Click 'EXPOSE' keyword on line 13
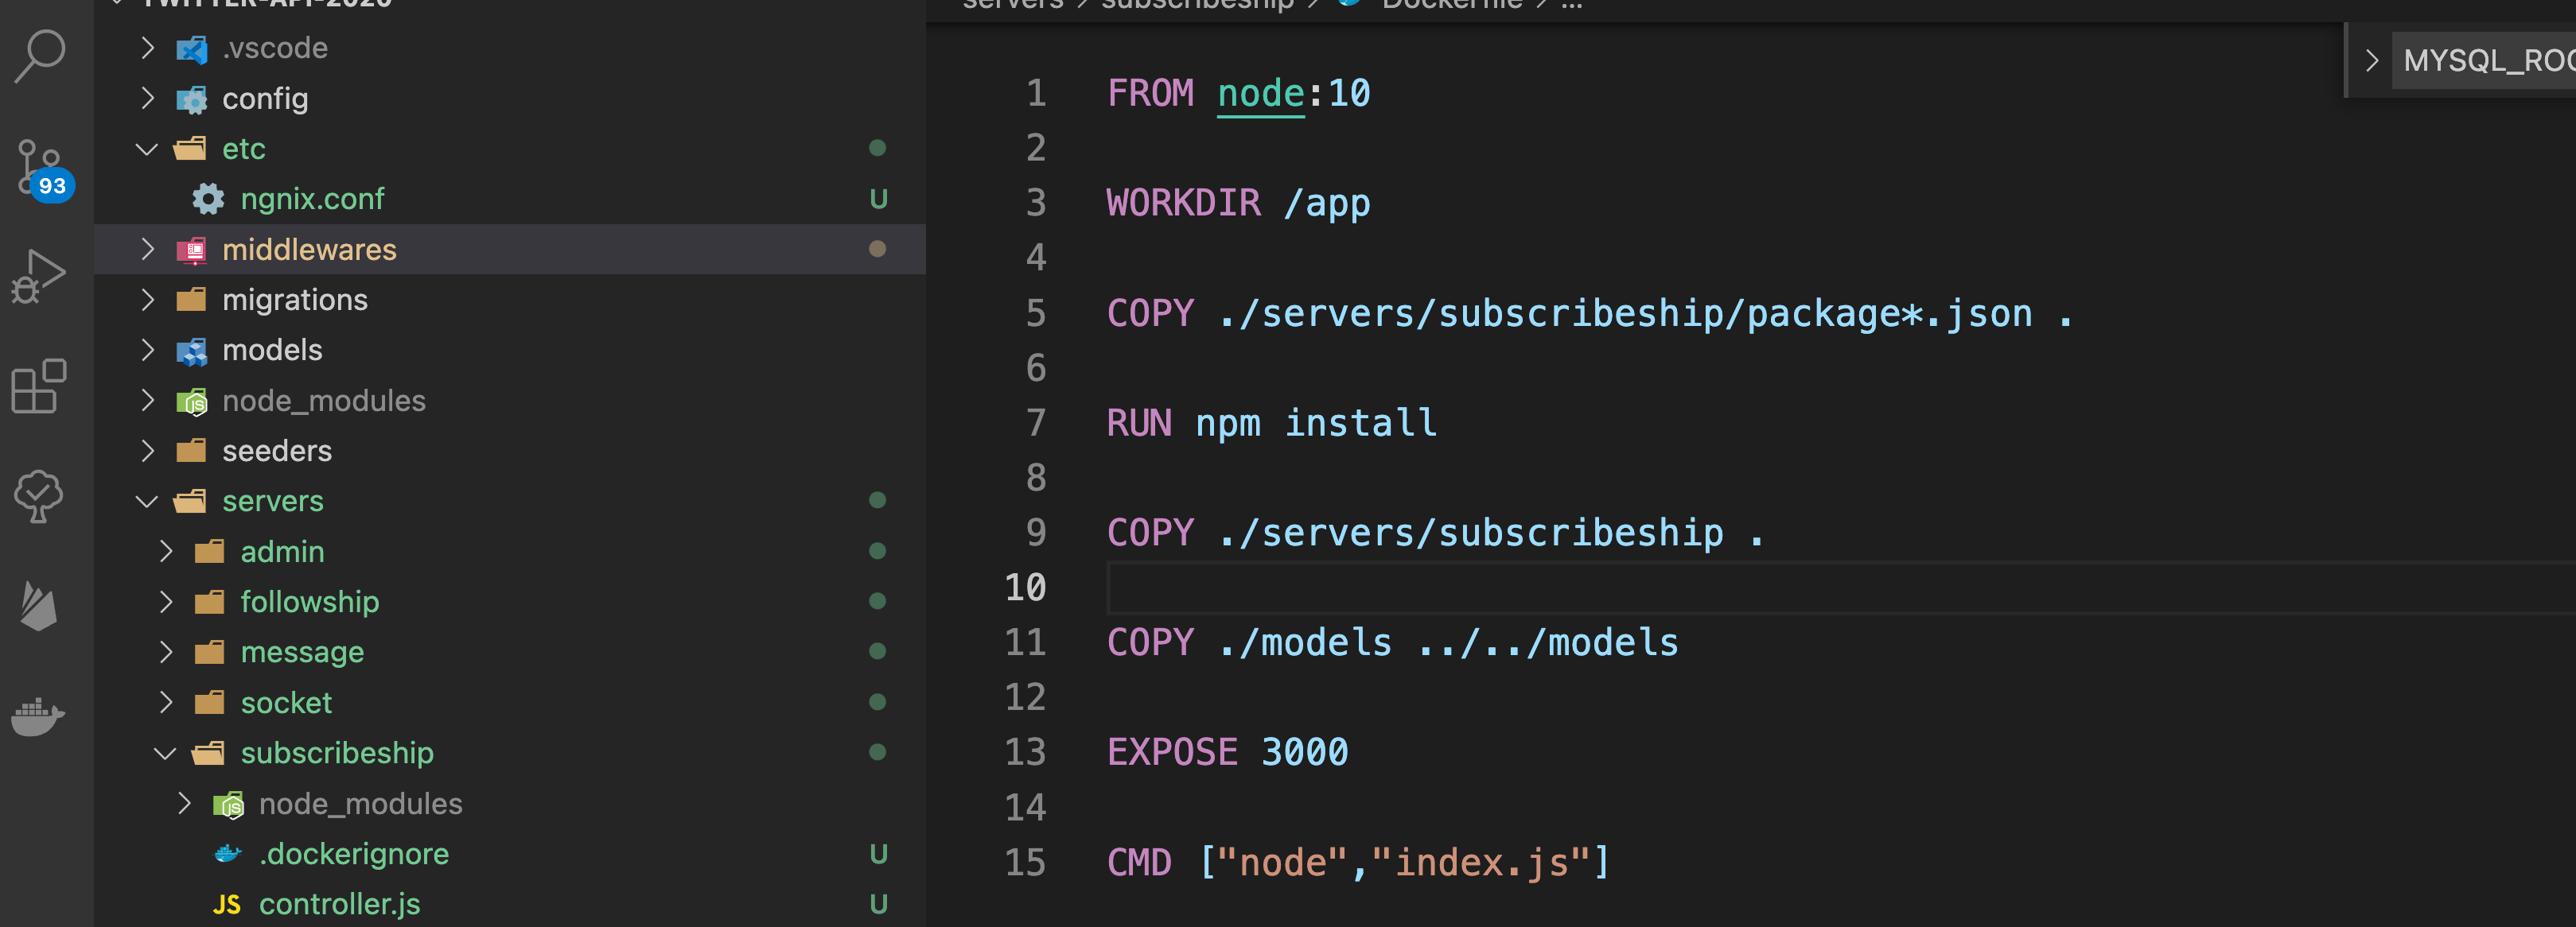Image resolution: width=2576 pixels, height=927 pixels. 1172,752
